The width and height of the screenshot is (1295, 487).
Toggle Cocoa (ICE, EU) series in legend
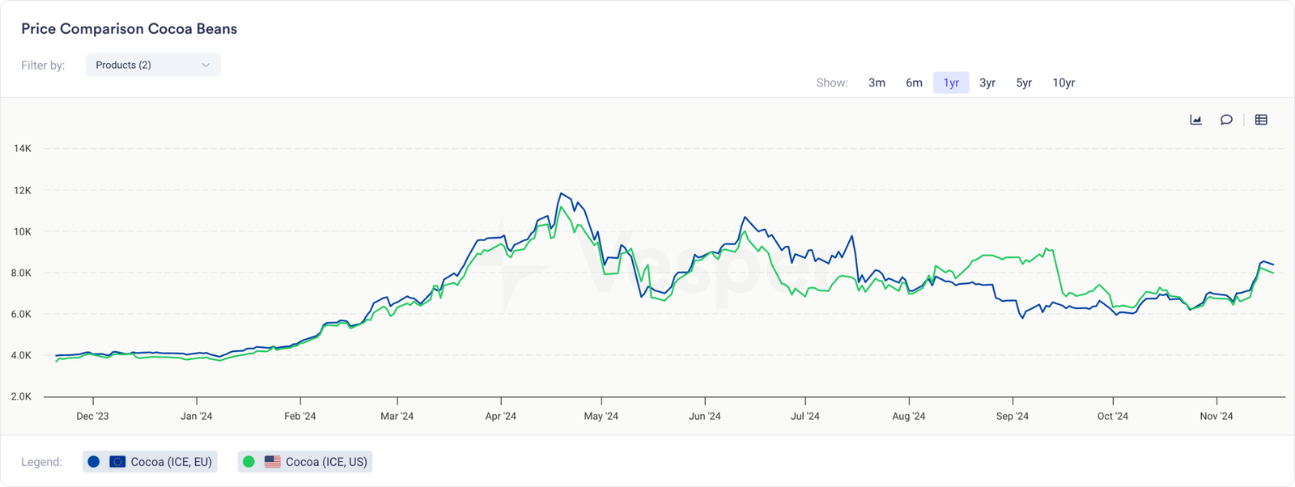(171, 462)
